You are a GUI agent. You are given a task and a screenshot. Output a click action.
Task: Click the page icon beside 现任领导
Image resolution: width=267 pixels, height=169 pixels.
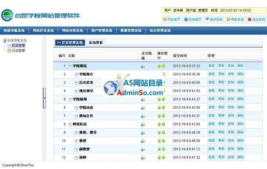76,91
